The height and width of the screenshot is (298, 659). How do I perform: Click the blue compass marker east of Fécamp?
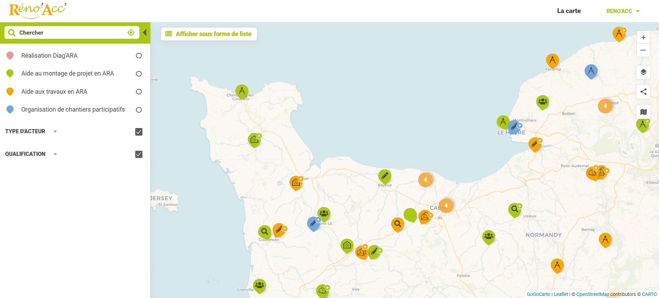[591, 71]
